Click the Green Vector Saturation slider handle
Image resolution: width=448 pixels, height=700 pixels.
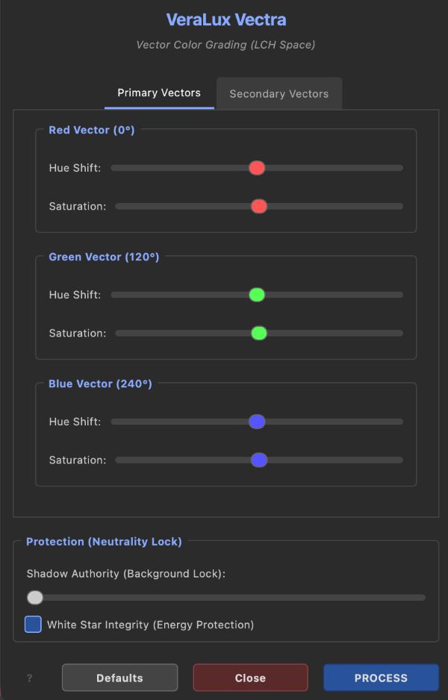(x=259, y=333)
